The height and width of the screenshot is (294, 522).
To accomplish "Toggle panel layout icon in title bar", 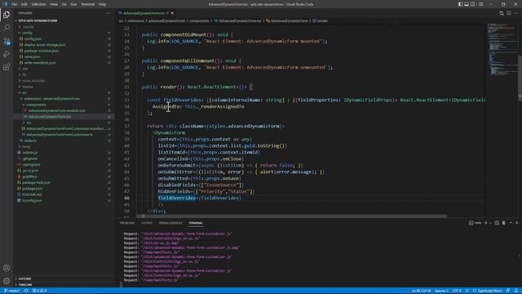I will 467,4.
